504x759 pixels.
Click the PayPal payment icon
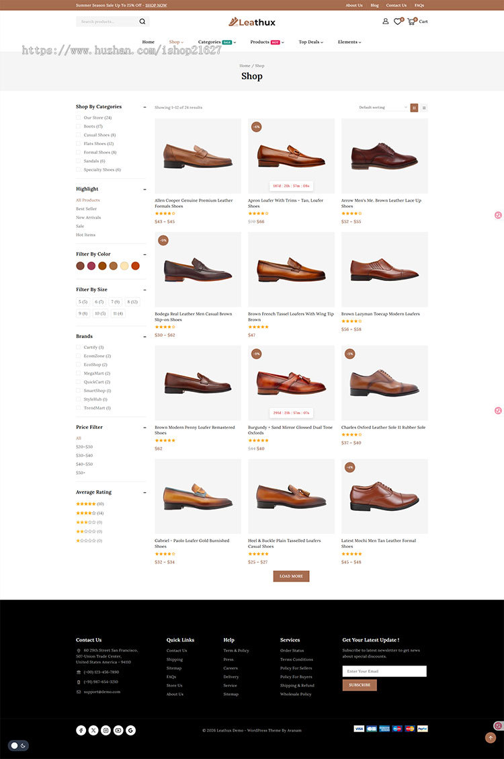click(x=422, y=729)
